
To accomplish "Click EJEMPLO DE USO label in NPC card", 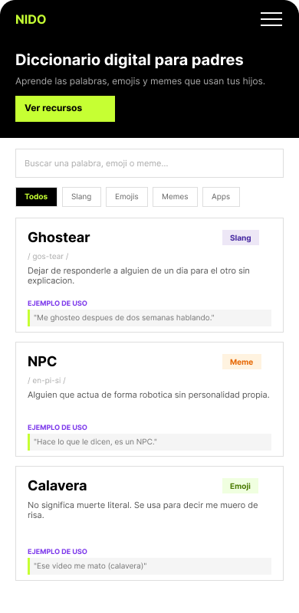I will 58,428.
